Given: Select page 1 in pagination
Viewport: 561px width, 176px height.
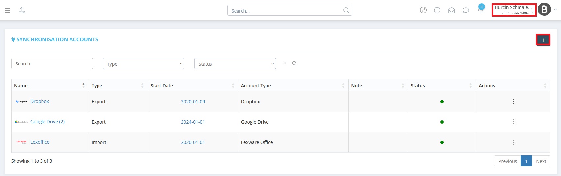Looking at the screenshot, I should (526, 161).
